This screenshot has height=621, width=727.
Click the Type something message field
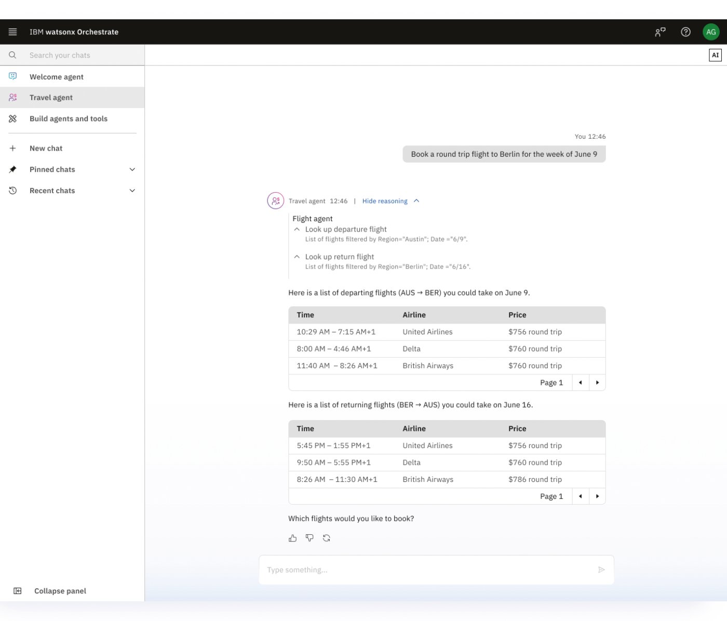coord(426,570)
